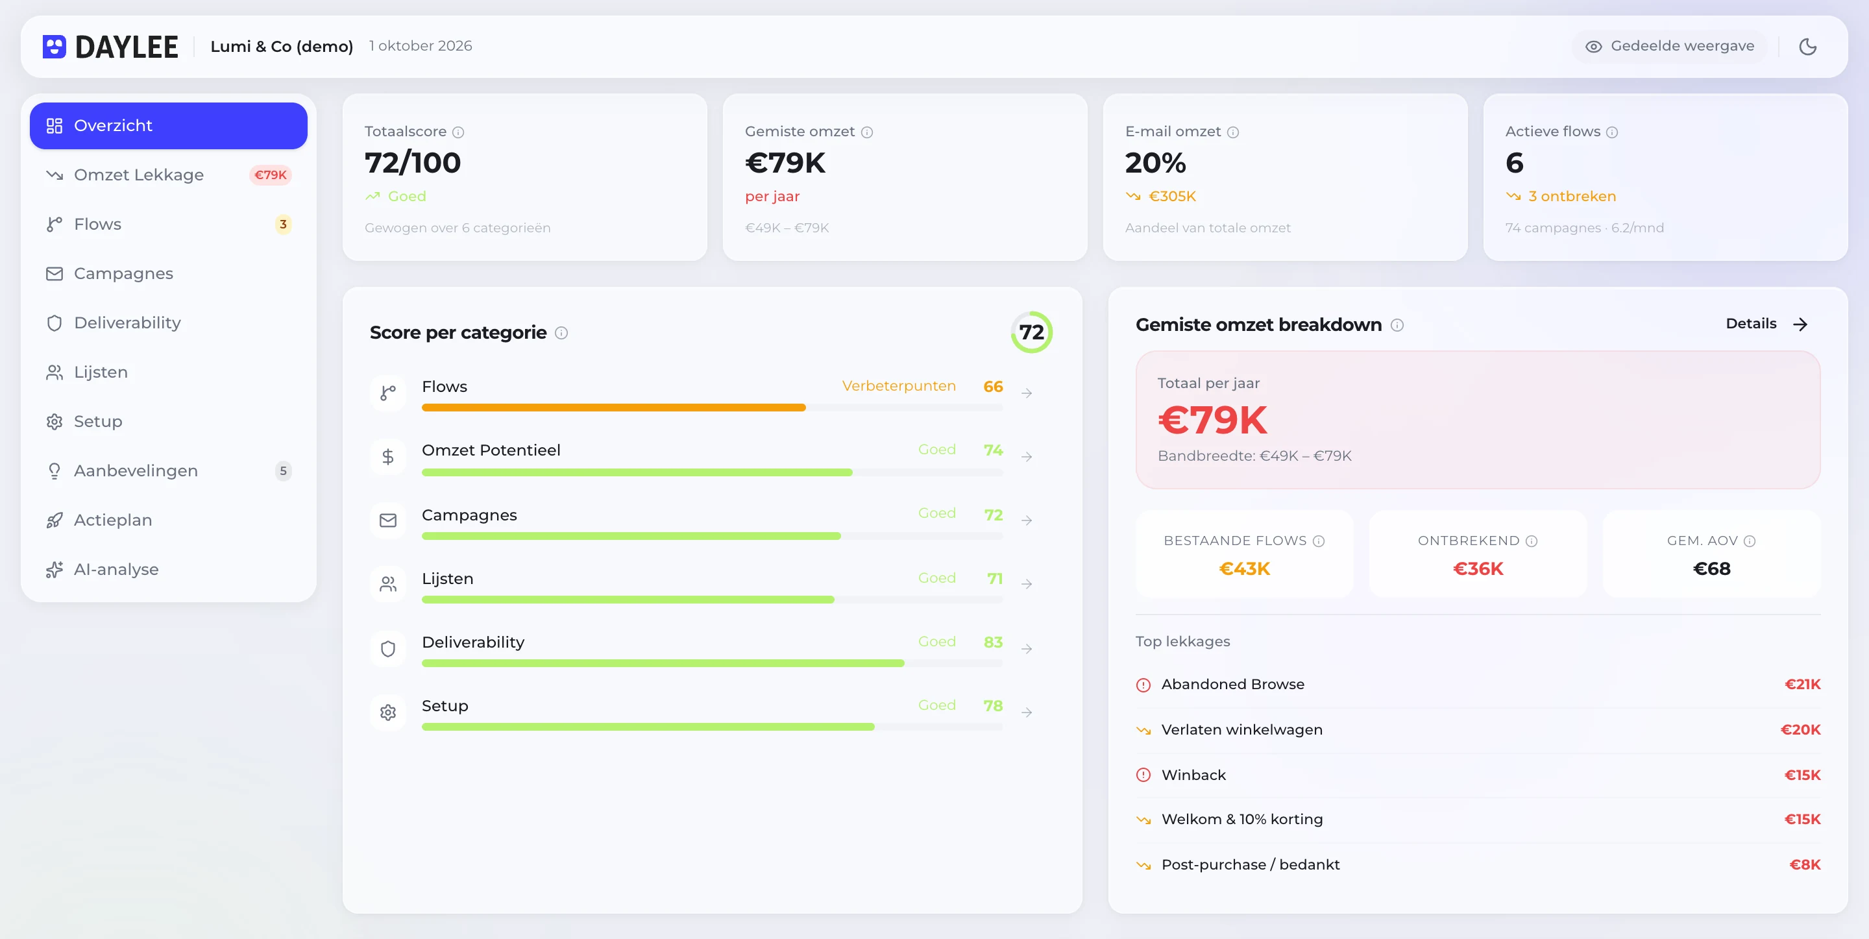Select the Welkom & 10% korting row
The image size is (1869, 939).
(x=1478, y=820)
